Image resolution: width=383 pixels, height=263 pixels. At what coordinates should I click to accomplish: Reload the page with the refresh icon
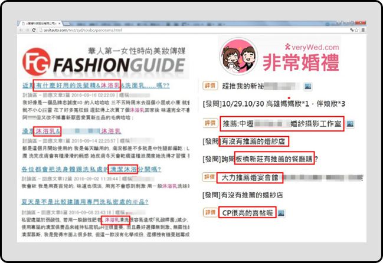tap(34, 30)
